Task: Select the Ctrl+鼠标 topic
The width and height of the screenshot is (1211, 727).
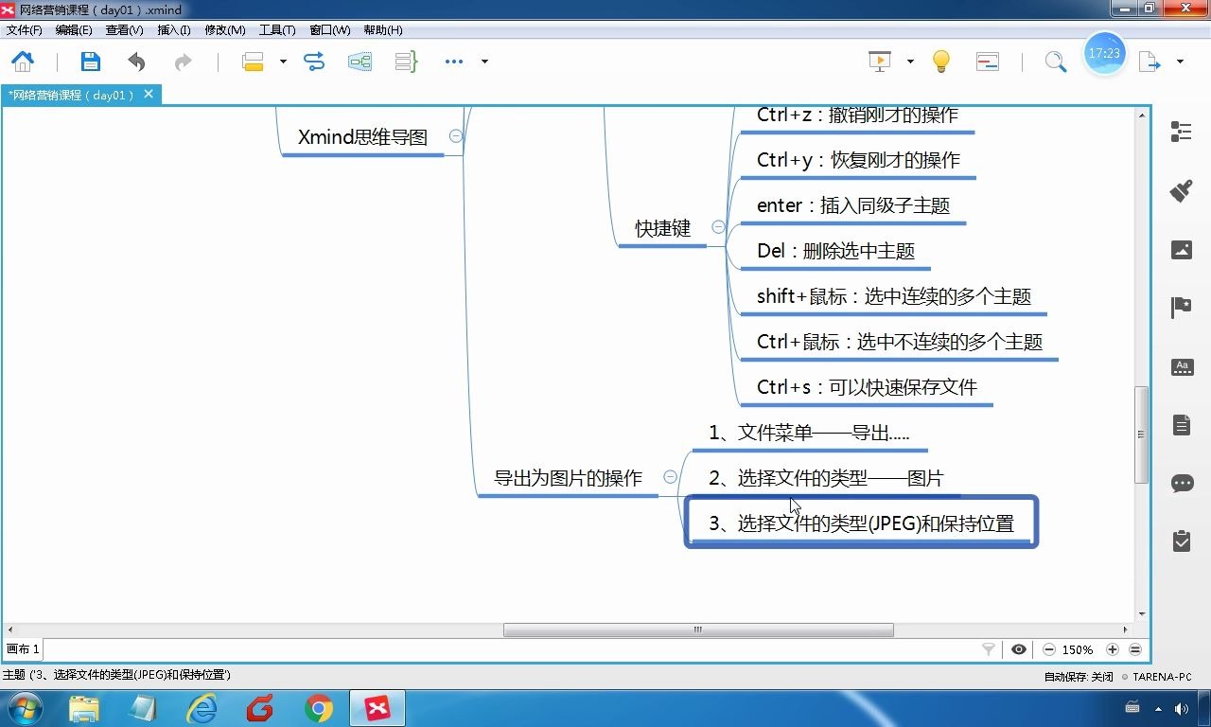Action: click(900, 342)
